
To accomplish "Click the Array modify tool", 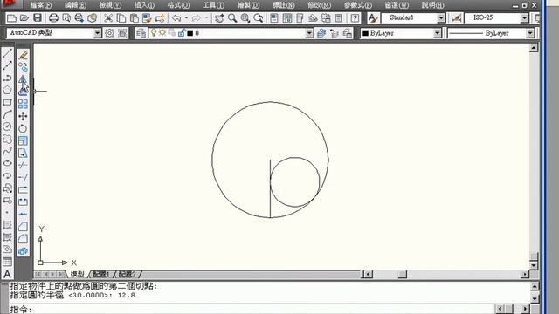I will click(x=24, y=104).
